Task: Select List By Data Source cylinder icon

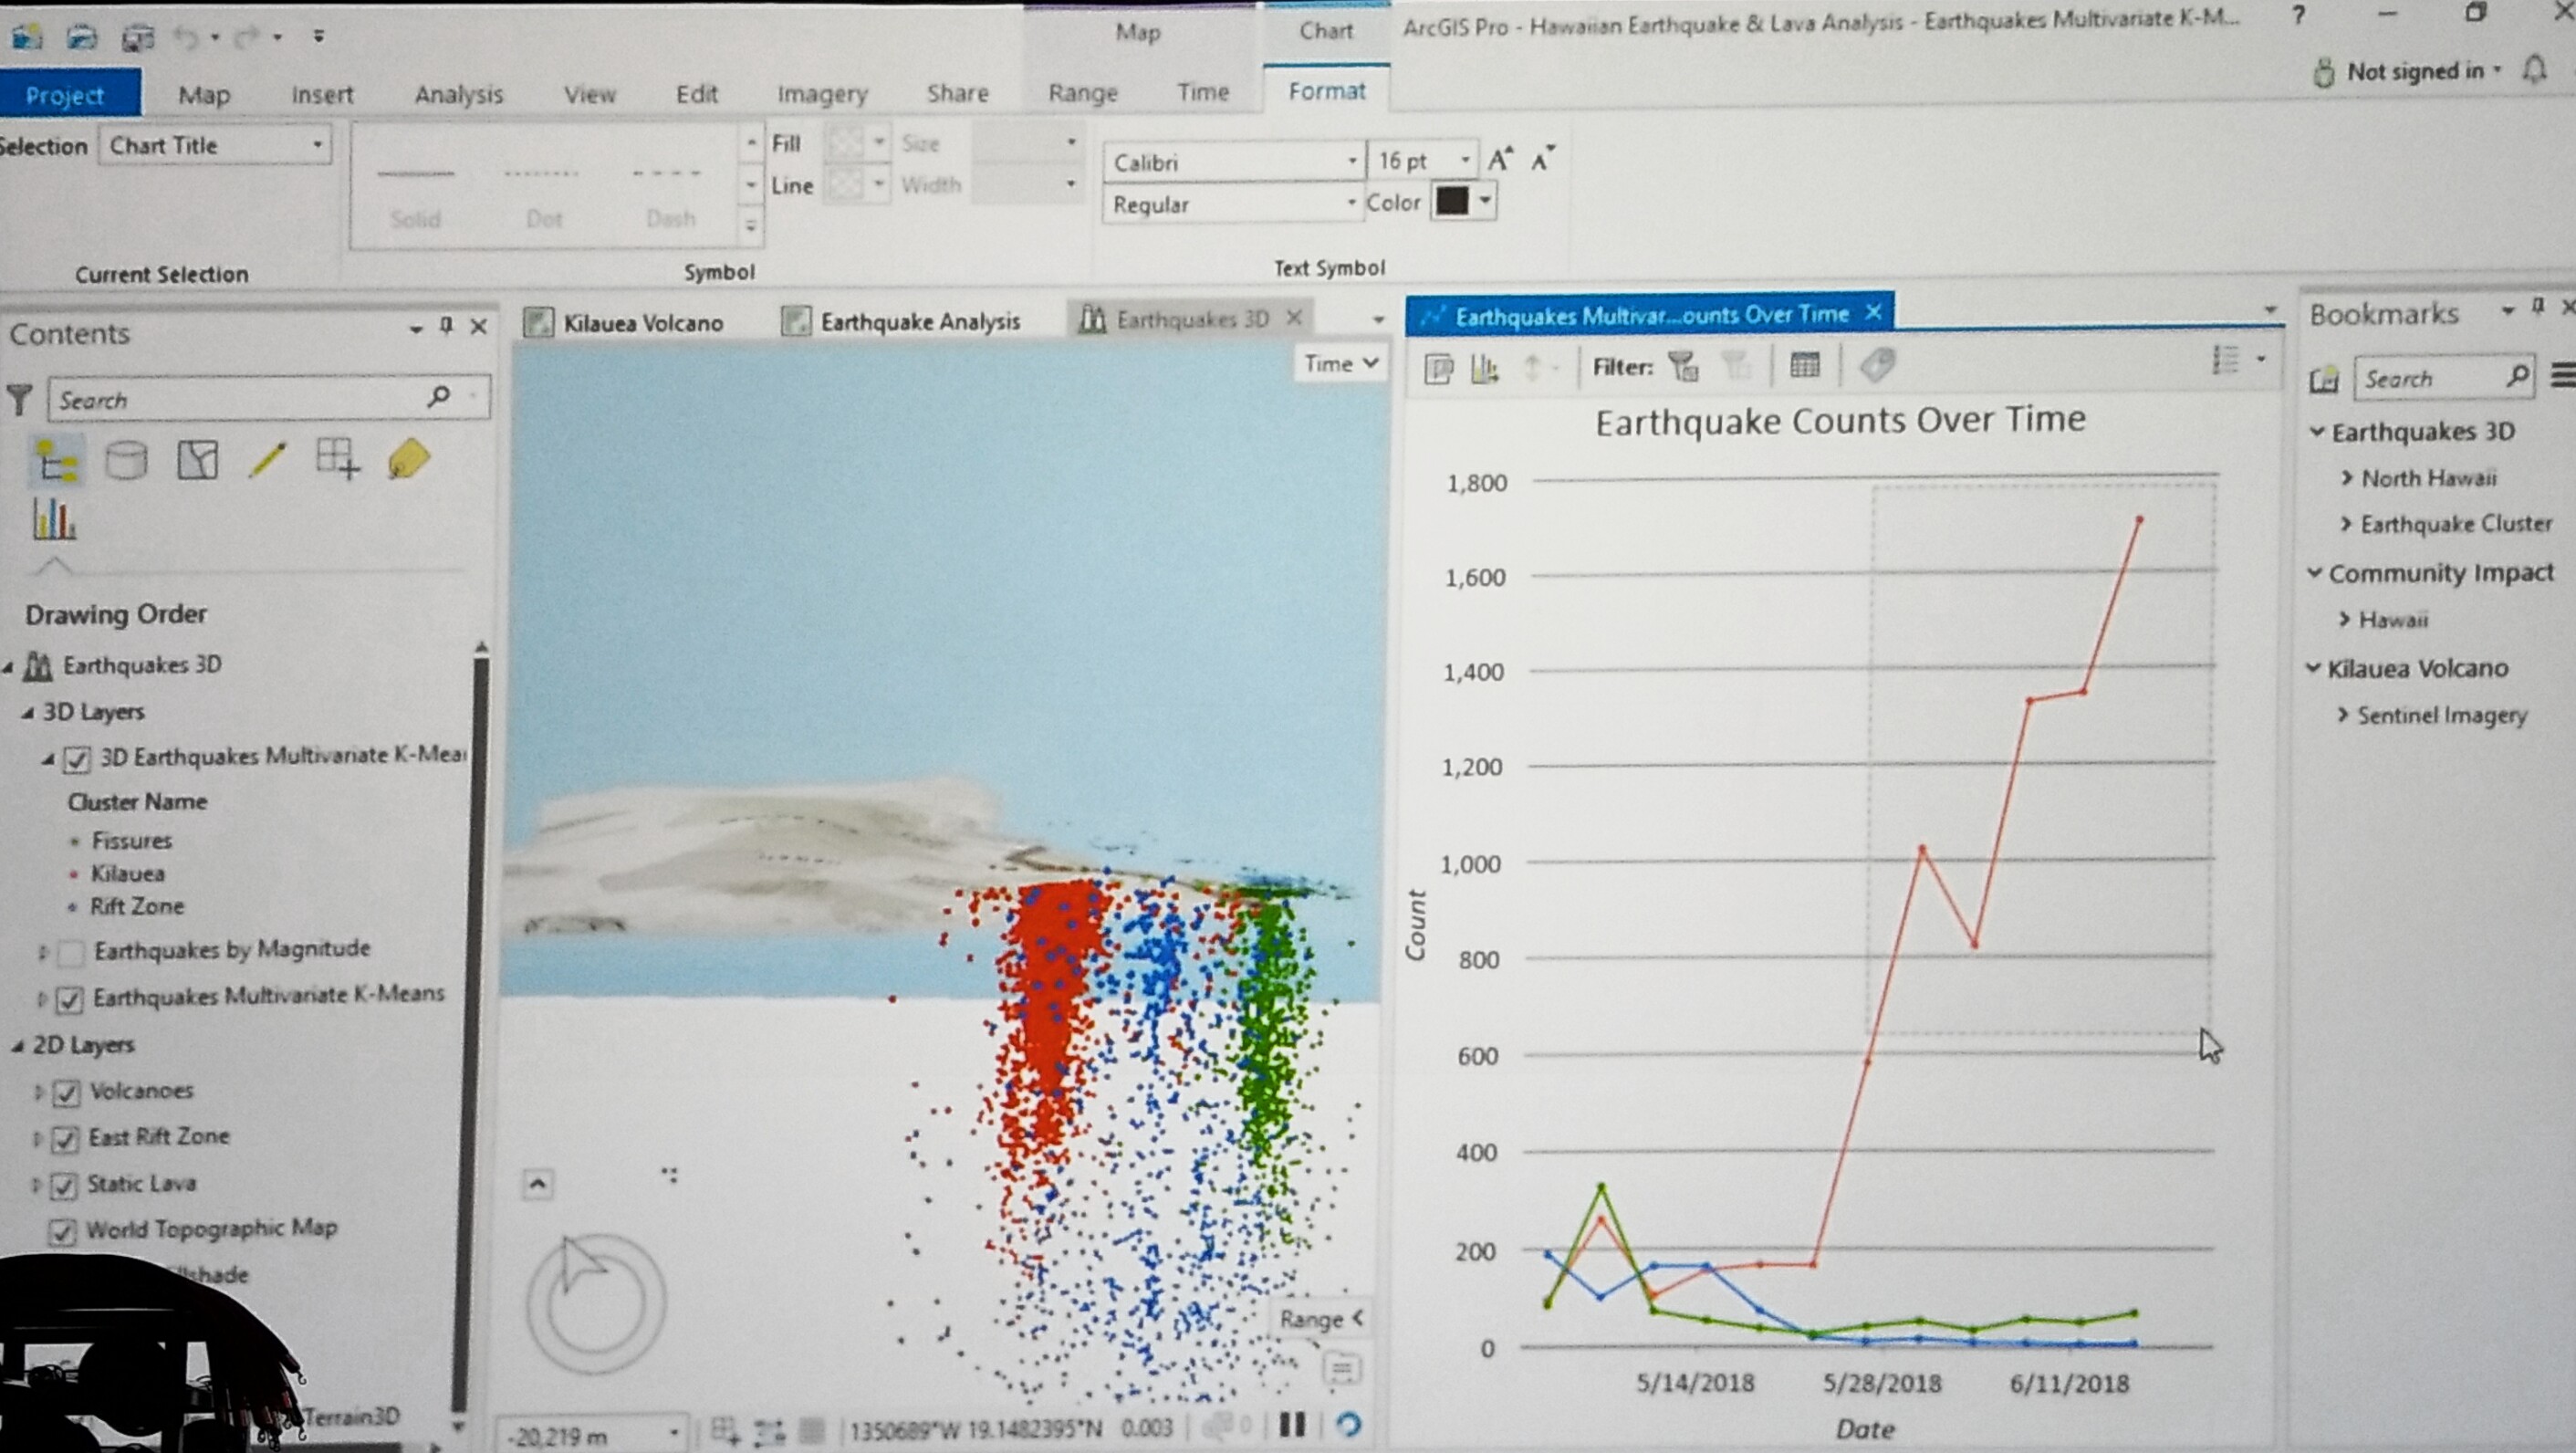Action: 126,460
